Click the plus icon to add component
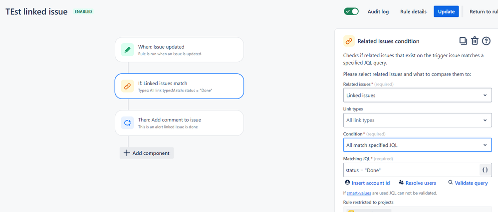This screenshot has width=498, height=212. pyautogui.click(x=127, y=153)
